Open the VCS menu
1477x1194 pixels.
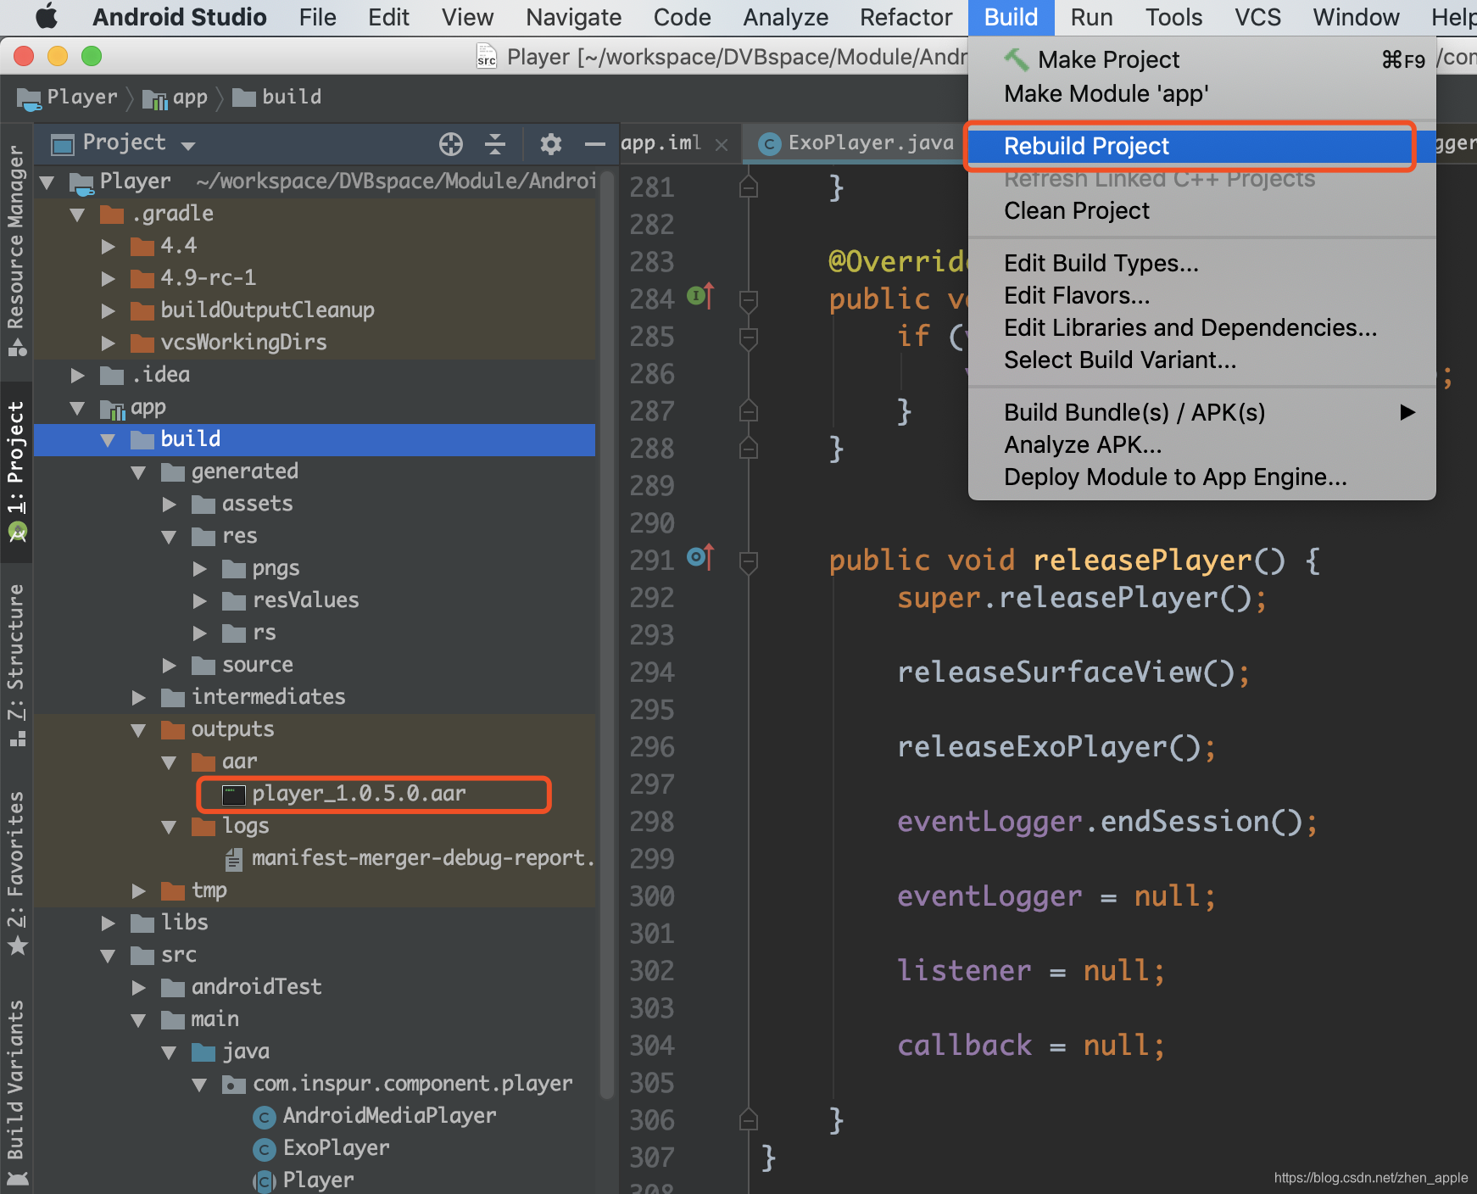pyautogui.click(x=1257, y=17)
